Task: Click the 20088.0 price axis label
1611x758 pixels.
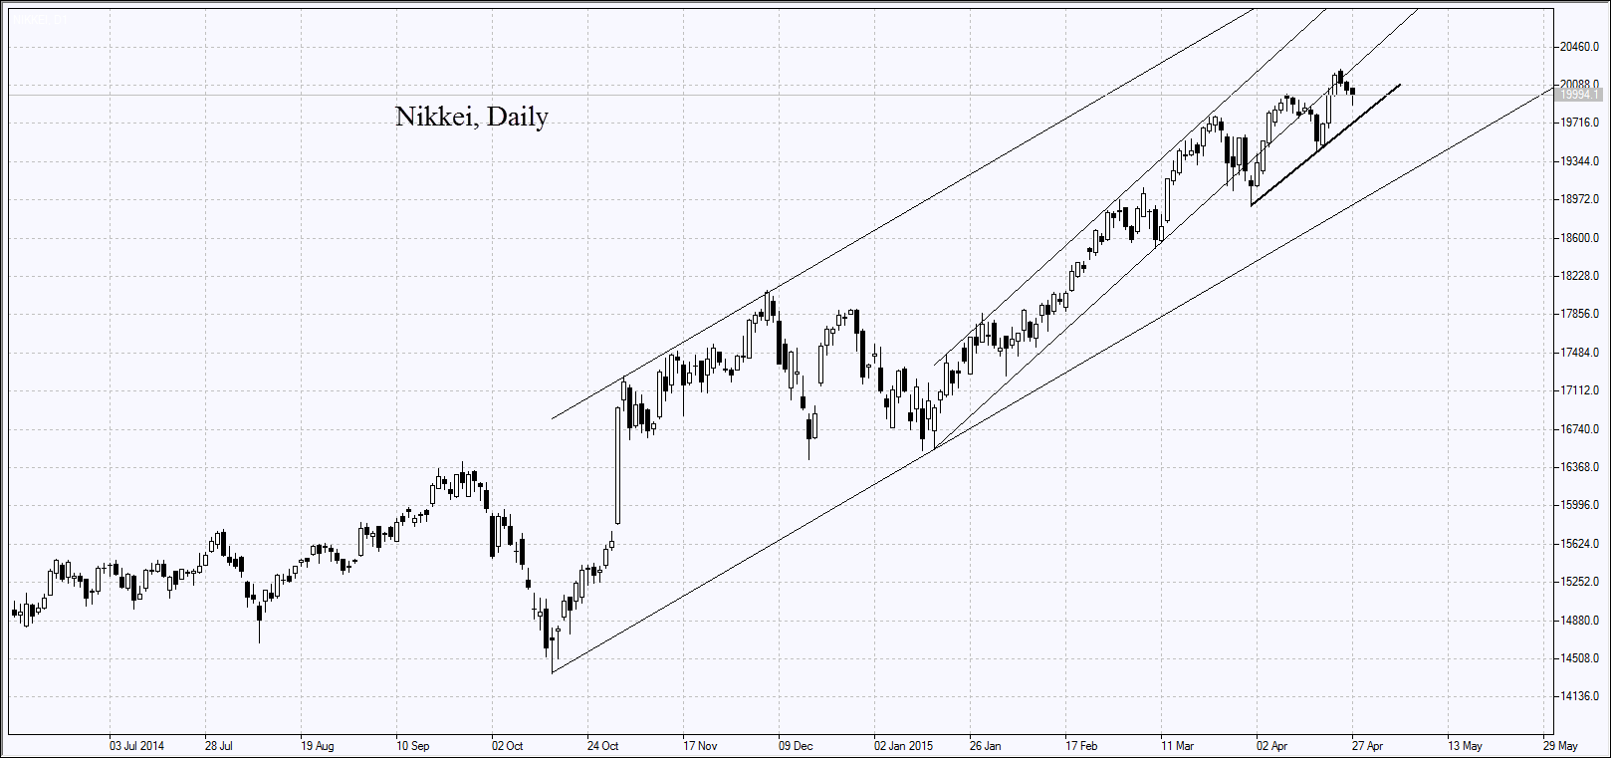Action: [1580, 85]
